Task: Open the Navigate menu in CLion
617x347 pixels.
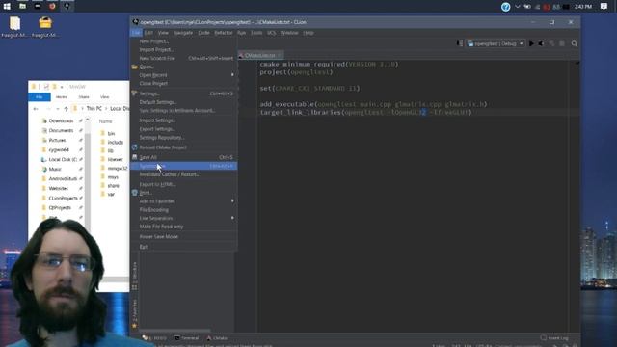Action: coord(183,33)
